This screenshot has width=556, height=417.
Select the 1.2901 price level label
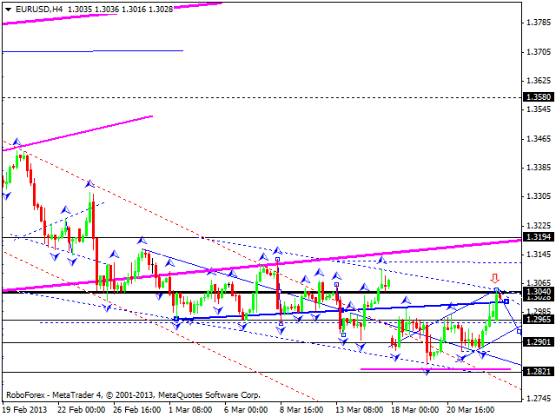tap(538, 342)
